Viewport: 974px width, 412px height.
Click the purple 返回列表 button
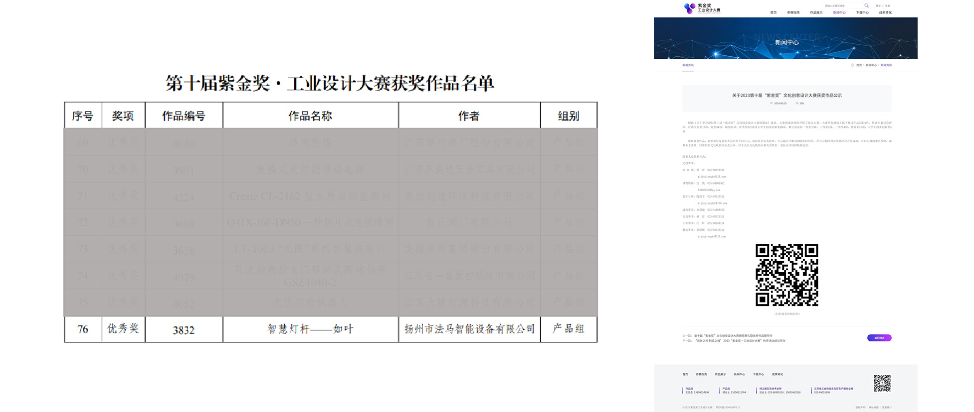[x=879, y=338]
